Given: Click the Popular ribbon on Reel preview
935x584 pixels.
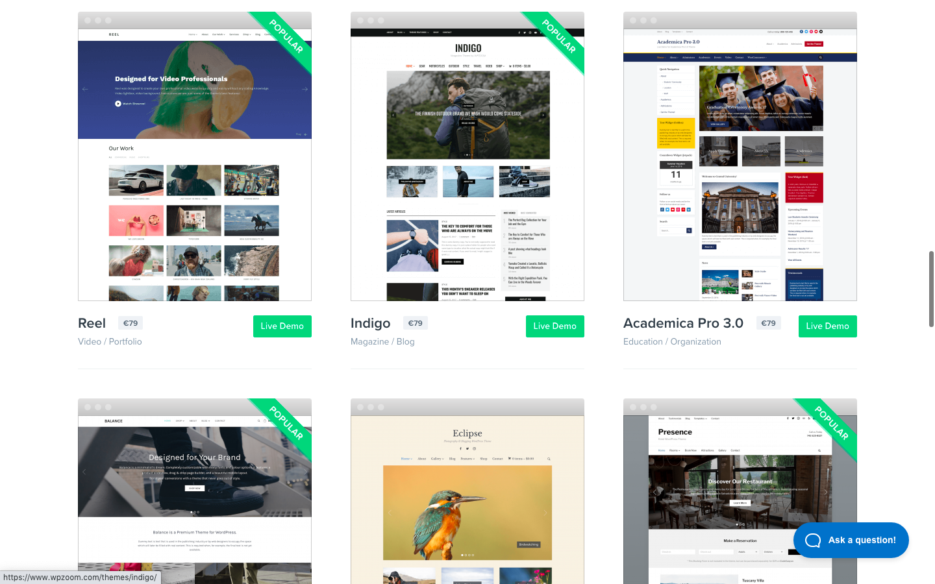Looking at the screenshot, I should pyautogui.click(x=286, y=36).
